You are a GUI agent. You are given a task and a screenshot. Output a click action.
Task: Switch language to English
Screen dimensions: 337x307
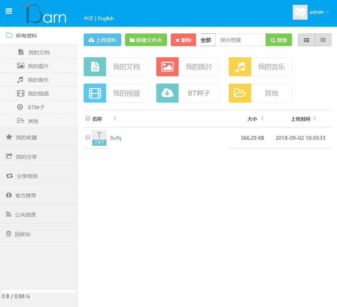coord(106,18)
